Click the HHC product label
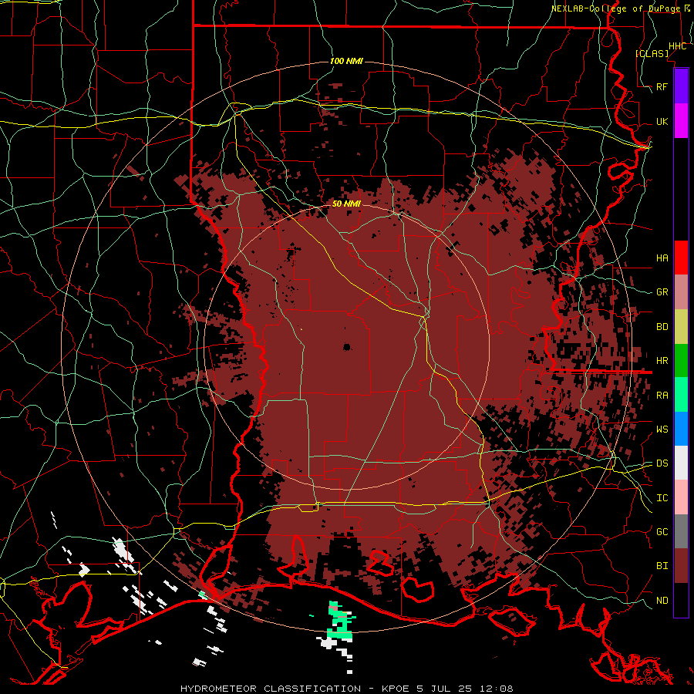 point(677,46)
